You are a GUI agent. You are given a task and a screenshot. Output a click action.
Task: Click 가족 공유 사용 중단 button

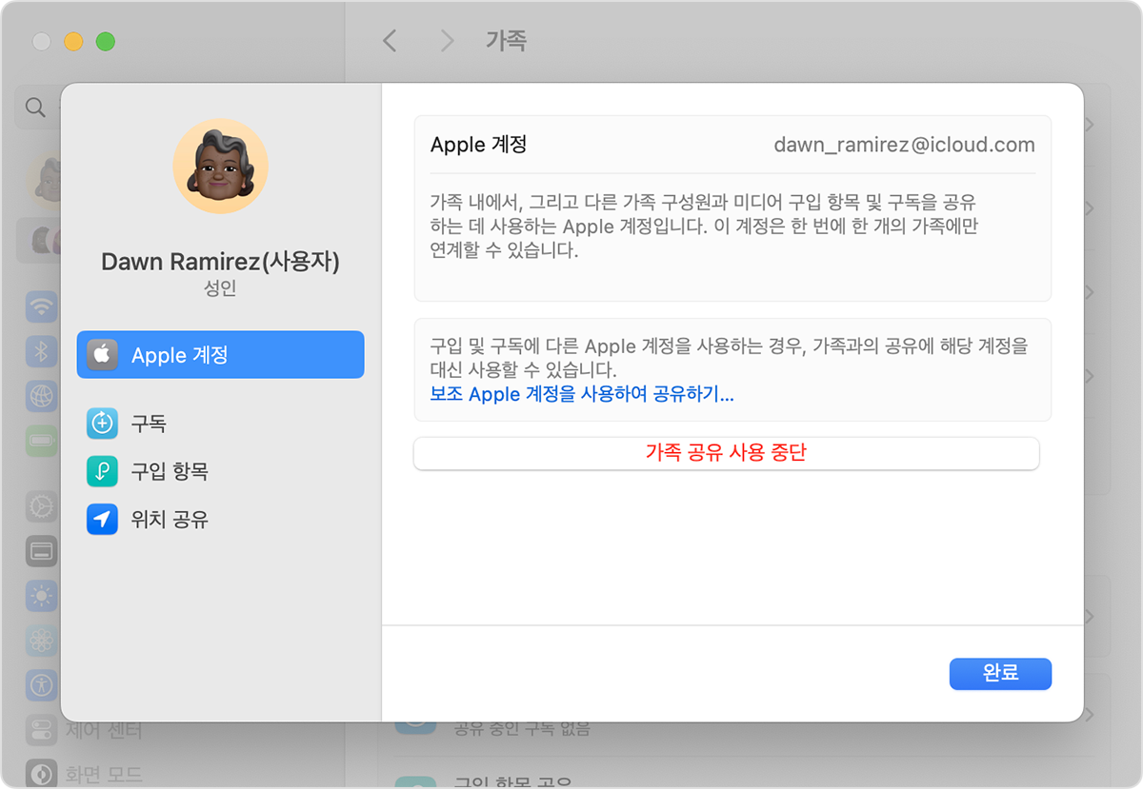point(726,453)
